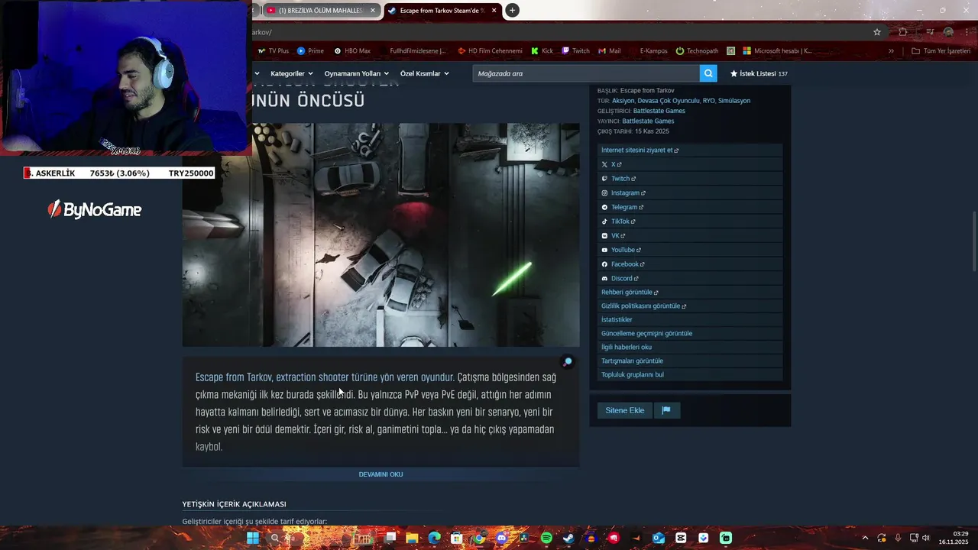
Task: Open the HD Film Cehennemi bookmark
Action: point(490,51)
